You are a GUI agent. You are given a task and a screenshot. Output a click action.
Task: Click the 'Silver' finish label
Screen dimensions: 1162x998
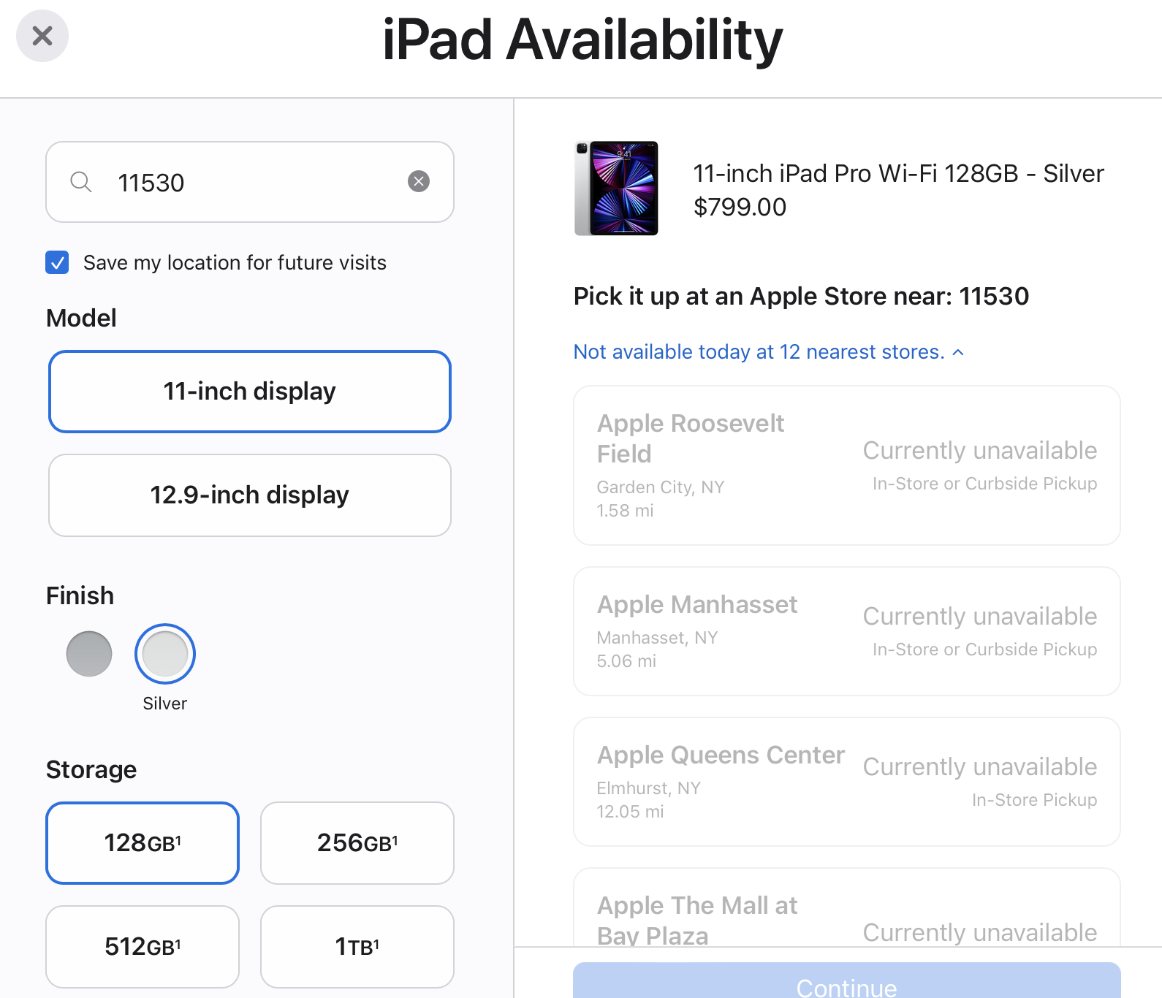tap(165, 704)
